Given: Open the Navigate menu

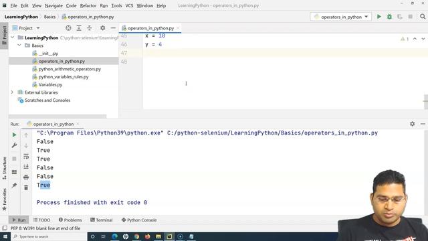Looking at the screenshot, I should tap(53, 5).
